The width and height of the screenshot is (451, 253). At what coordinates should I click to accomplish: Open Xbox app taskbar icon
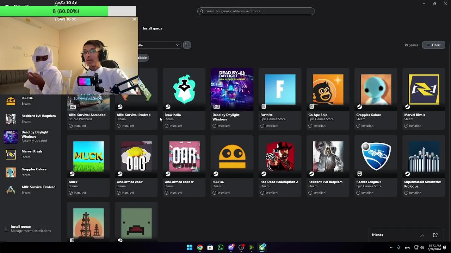(x=262, y=248)
